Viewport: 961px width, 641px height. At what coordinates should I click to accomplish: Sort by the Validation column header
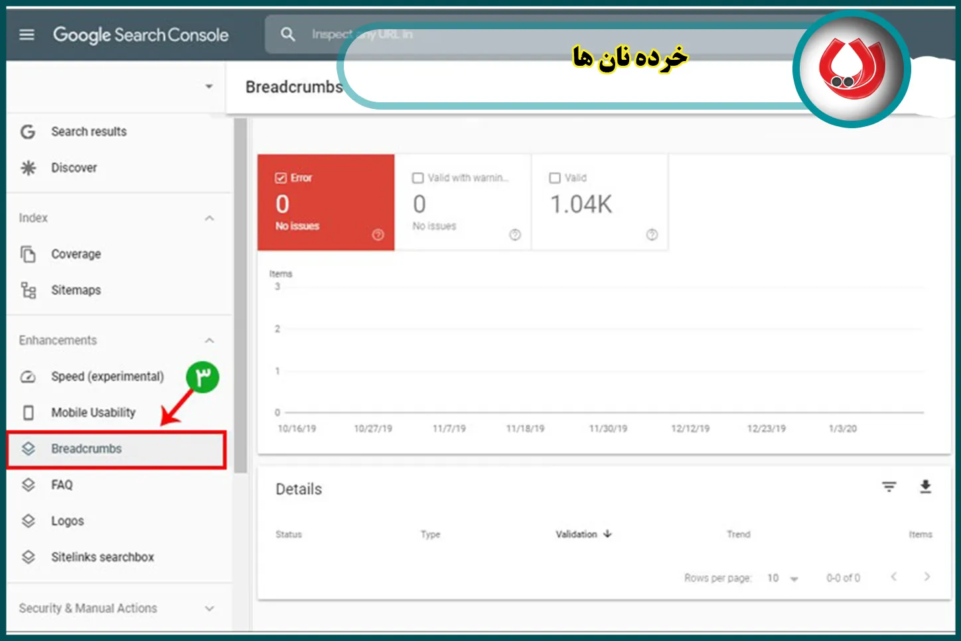[x=577, y=534]
